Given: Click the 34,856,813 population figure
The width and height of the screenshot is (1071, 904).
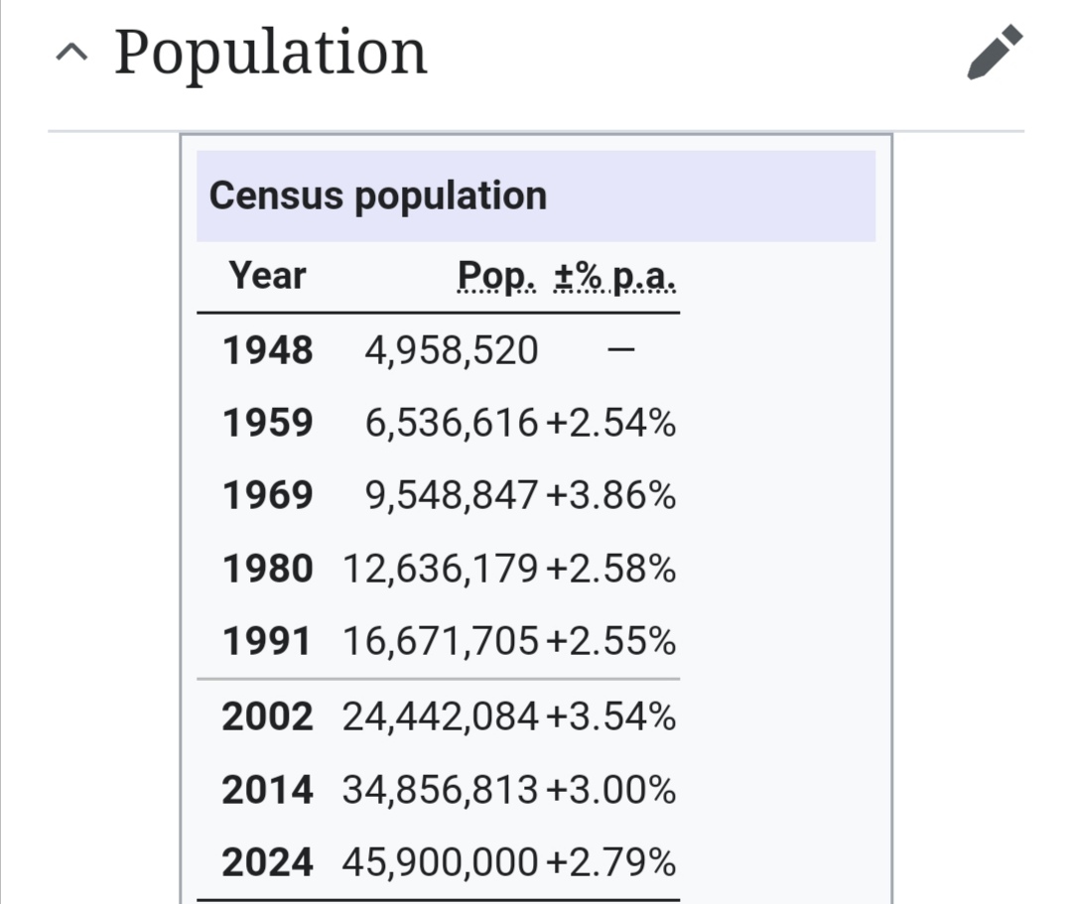Looking at the screenshot, I should point(441,791).
